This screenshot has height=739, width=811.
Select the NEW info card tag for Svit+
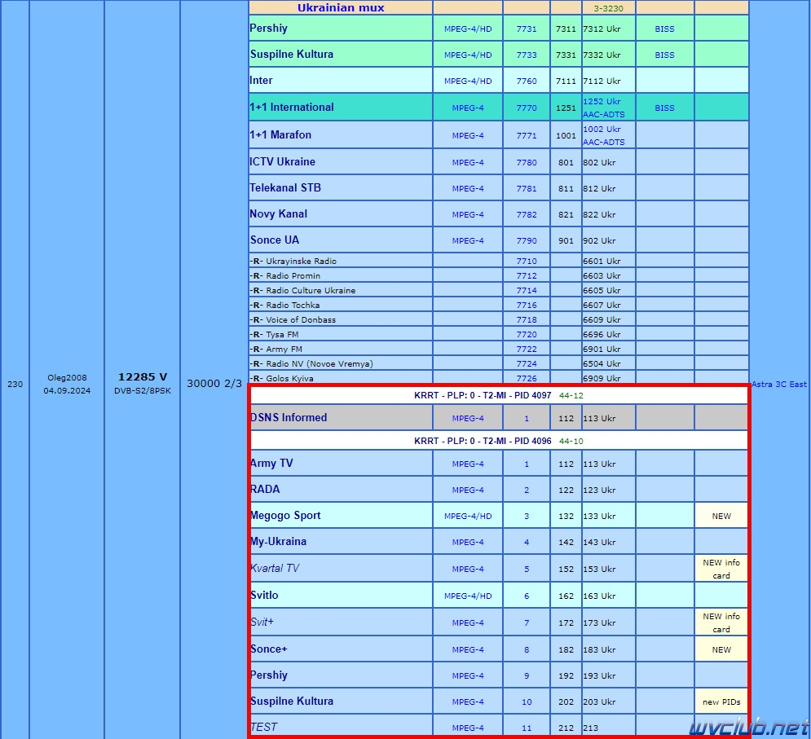pos(721,622)
